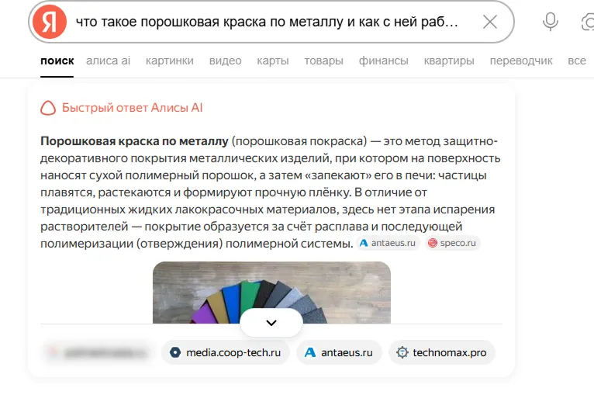Open the товары tab
The image size is (594, 395).
point(323,61)
